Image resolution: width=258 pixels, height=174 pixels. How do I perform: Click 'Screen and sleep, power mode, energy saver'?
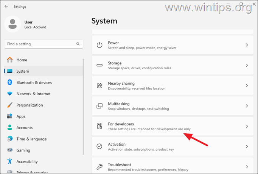pyautogui.click(x=142, y=48)
